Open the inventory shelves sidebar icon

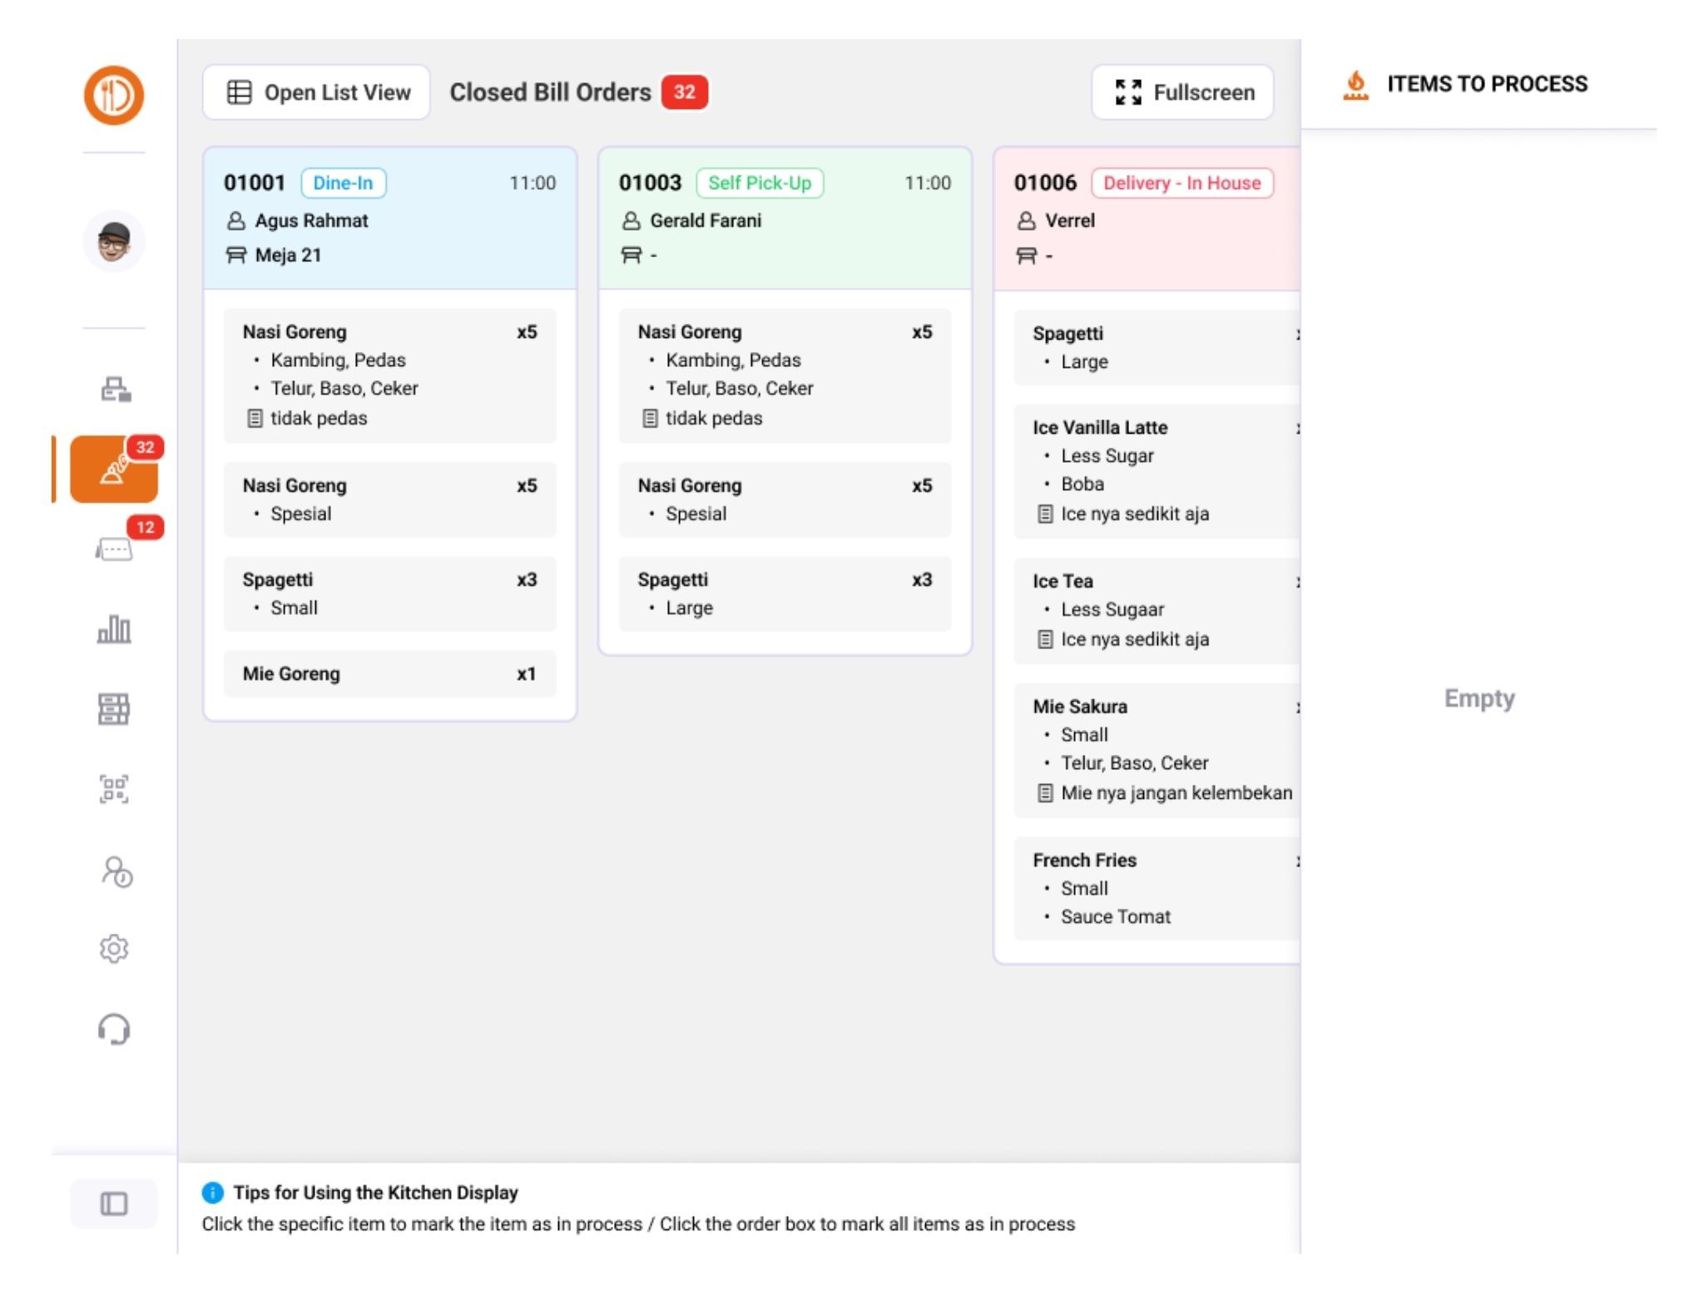coord(114,709)
